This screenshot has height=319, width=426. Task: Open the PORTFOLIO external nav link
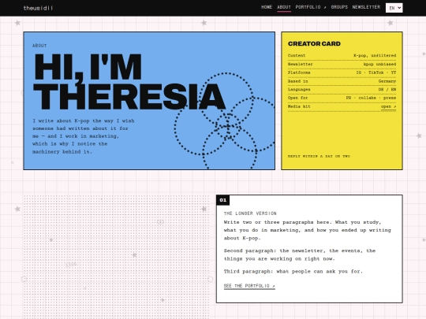(x=311, y=7)
